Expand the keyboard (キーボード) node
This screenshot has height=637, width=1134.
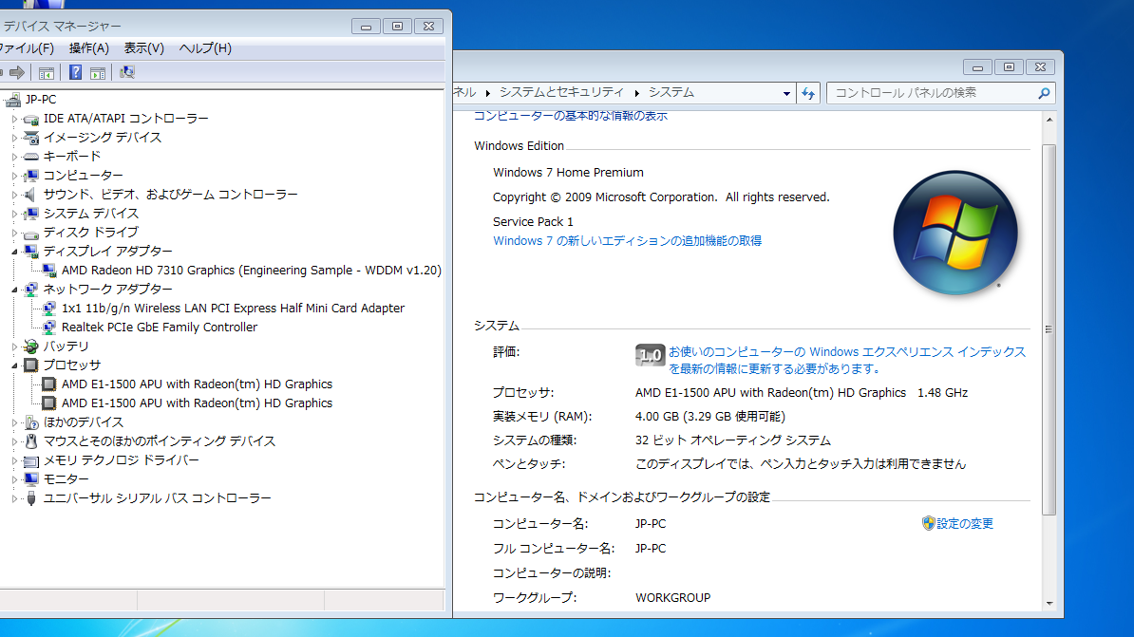coord(14,157)
